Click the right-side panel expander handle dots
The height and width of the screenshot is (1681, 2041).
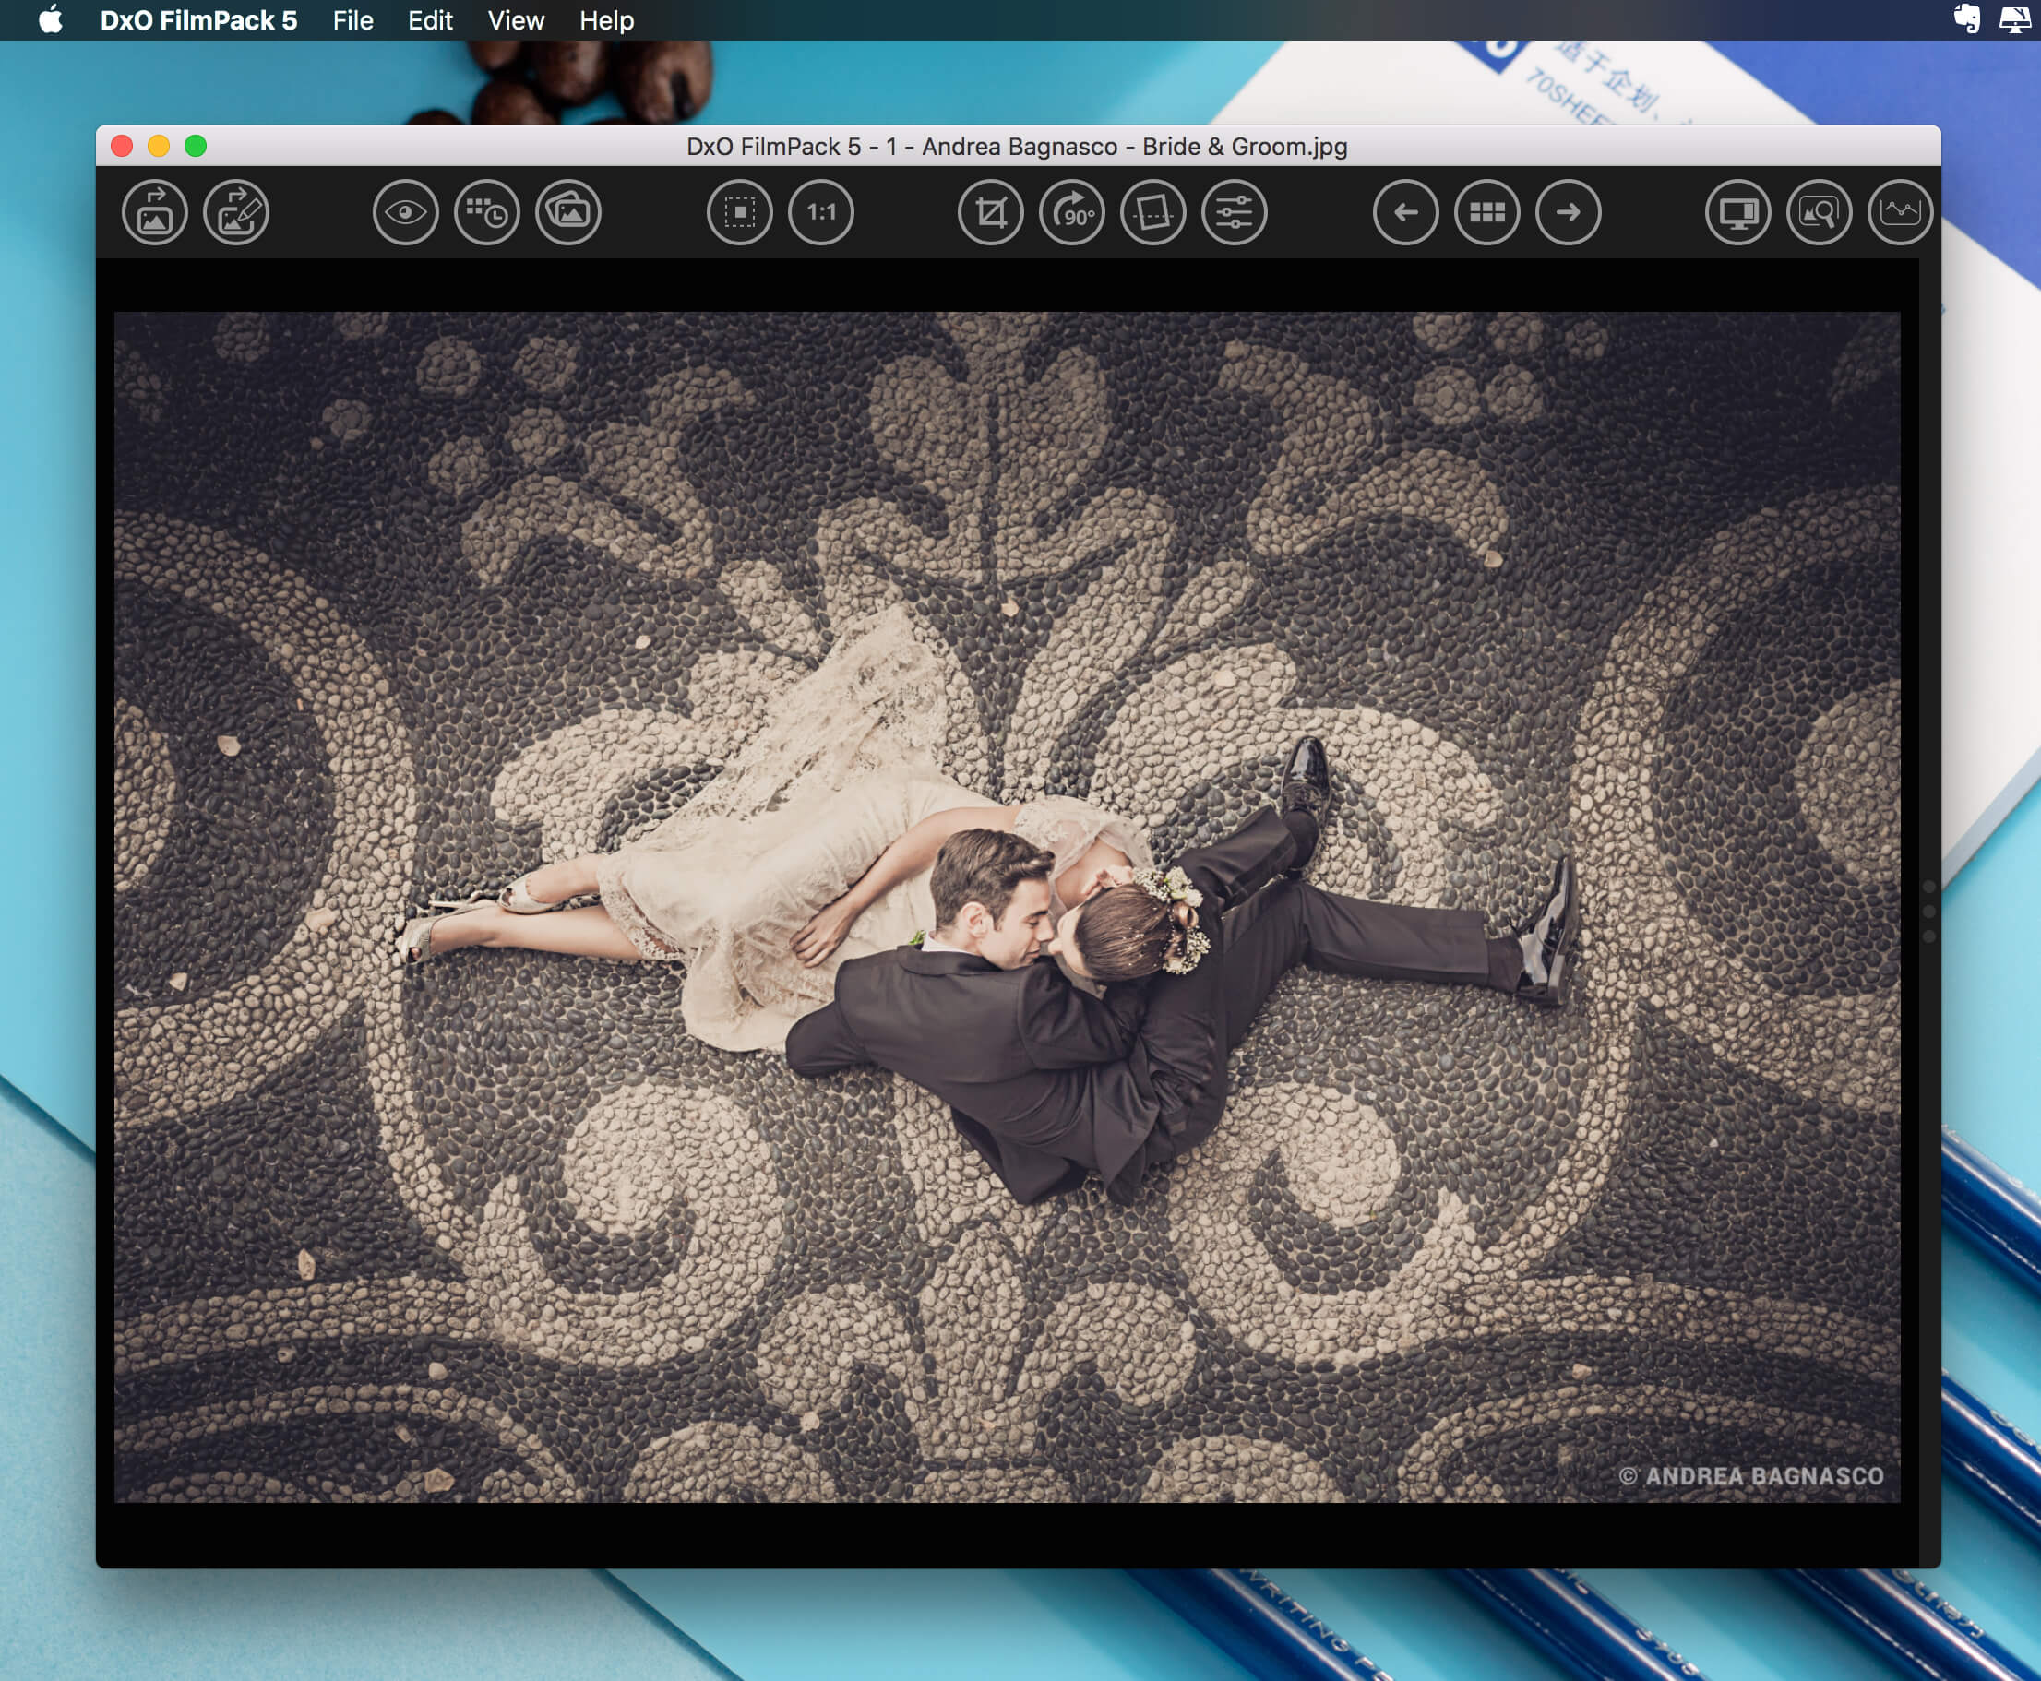pos(1928,912)
